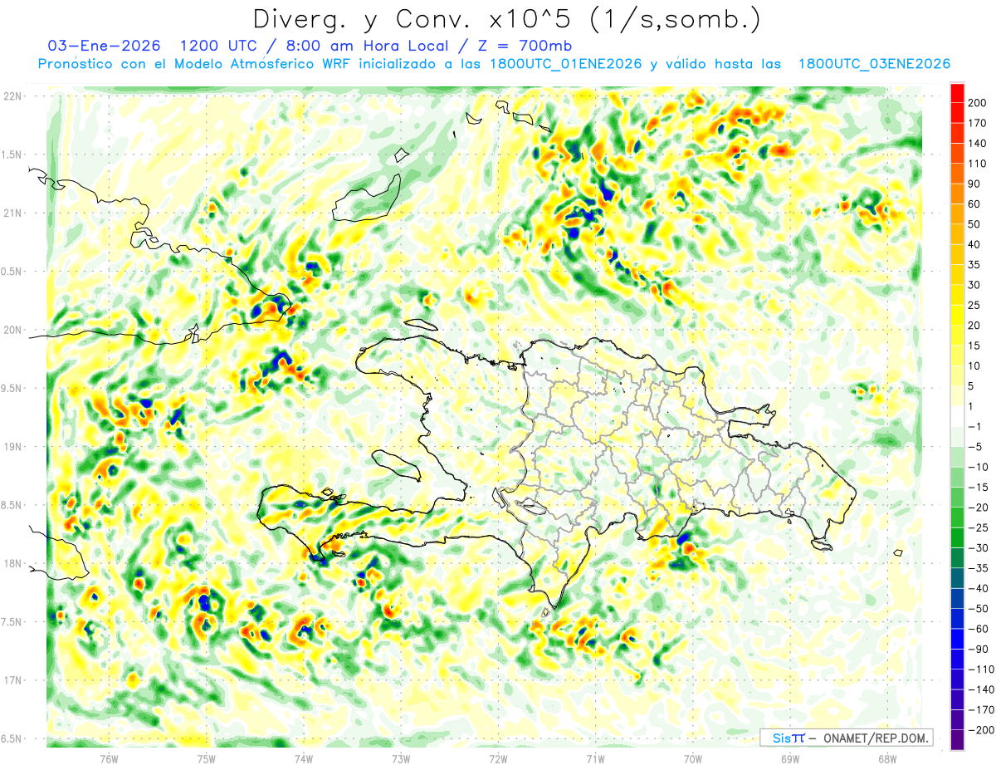The height and width of the screenshot is (770, 996).
Task: Click the color scale value 60 (positive)
Action: pyautogui.click(x=975, y=204)
